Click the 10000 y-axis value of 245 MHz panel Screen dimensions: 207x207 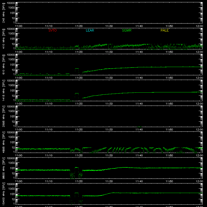click(x=11, y=3)
